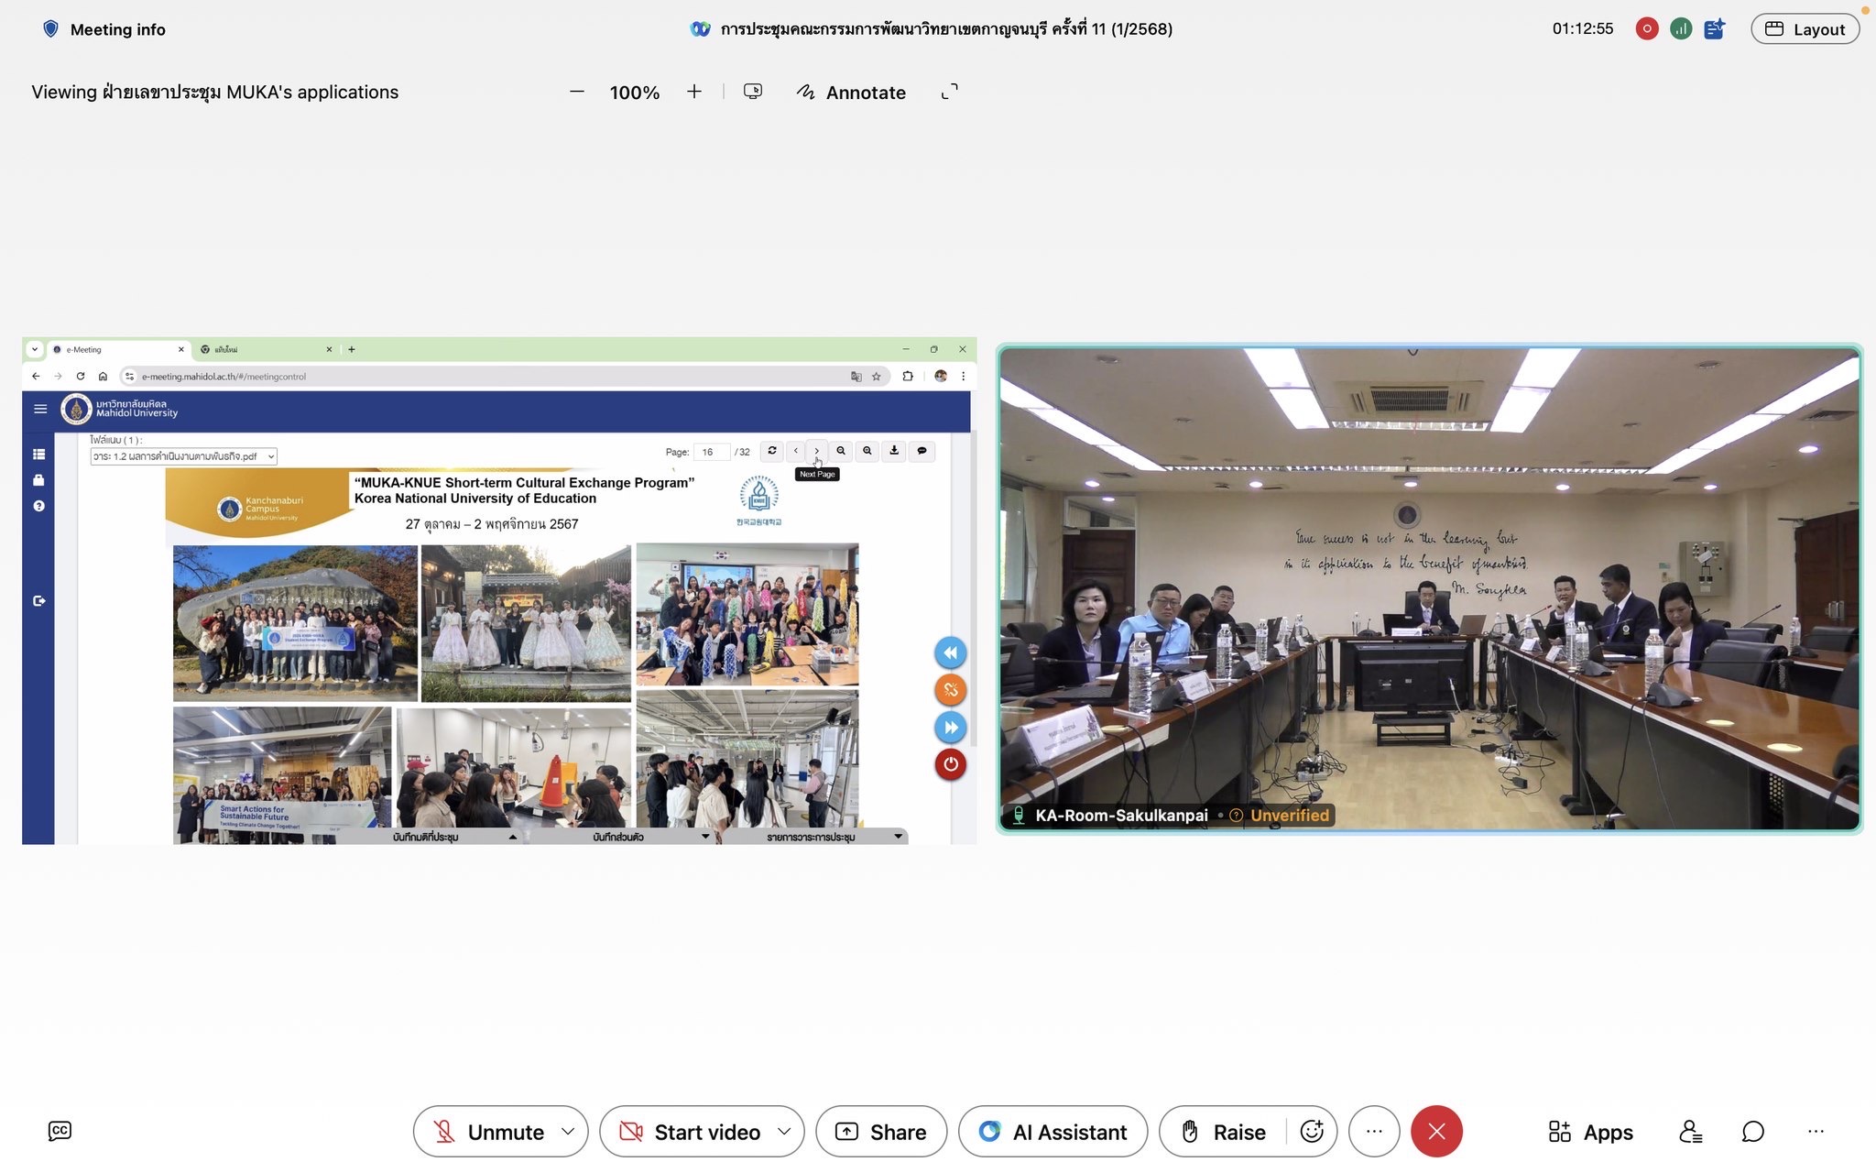
Task: Open the Layout options
Action: tap(1805, 28)
